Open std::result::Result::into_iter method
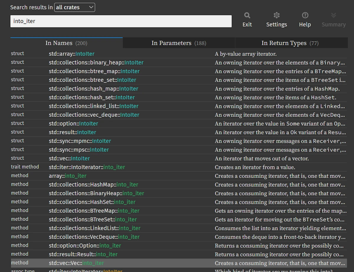The width and height of the screenshot is (354, 272). click(x=83, y=254)
